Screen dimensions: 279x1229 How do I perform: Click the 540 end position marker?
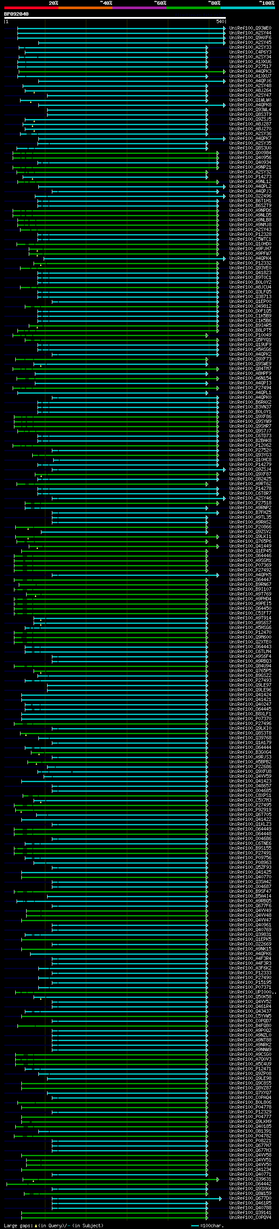coord(220,21)
